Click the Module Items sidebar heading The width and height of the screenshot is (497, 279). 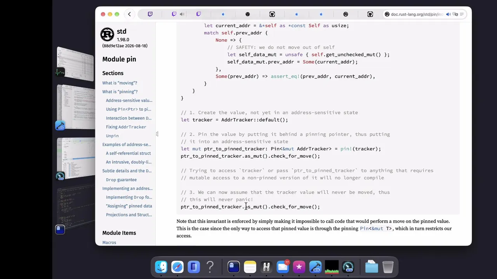pos(119,233)
